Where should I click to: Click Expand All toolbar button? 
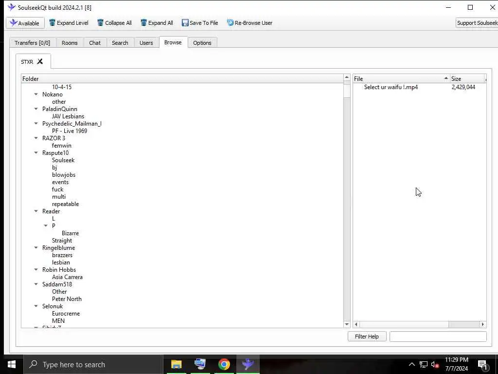click(x=157, y=23)
